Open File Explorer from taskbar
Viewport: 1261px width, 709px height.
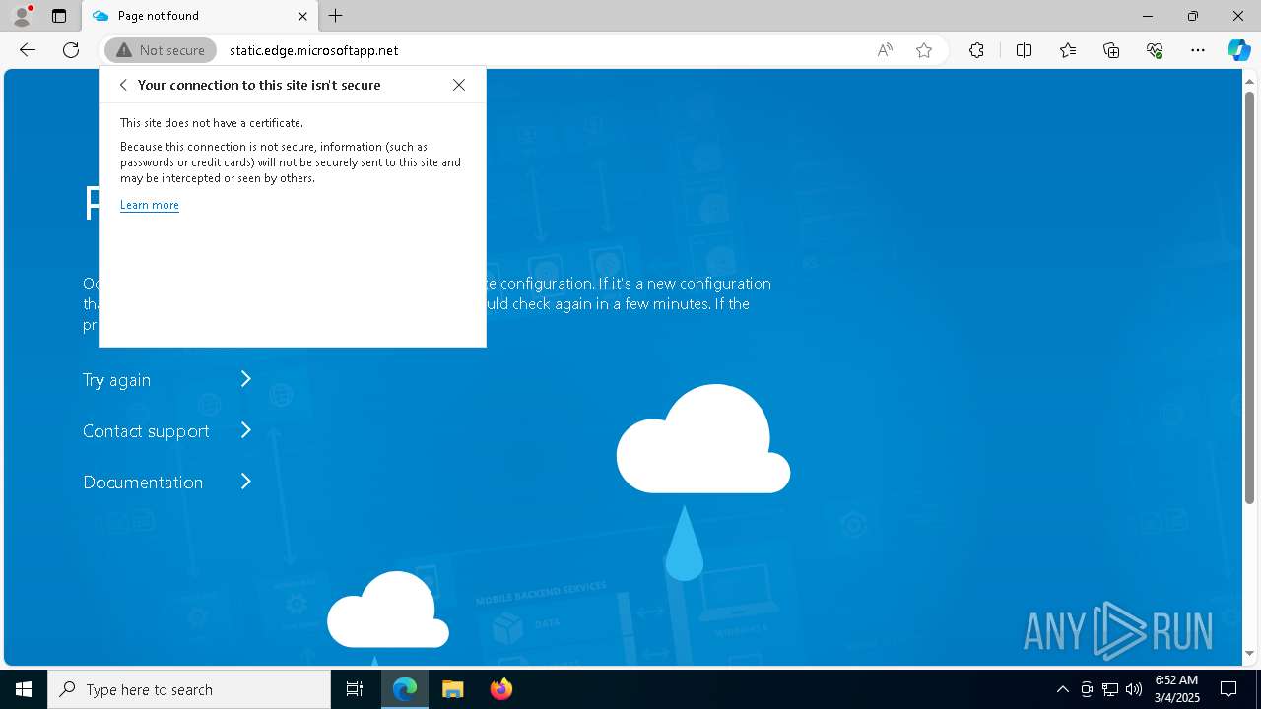coord(452,689)
